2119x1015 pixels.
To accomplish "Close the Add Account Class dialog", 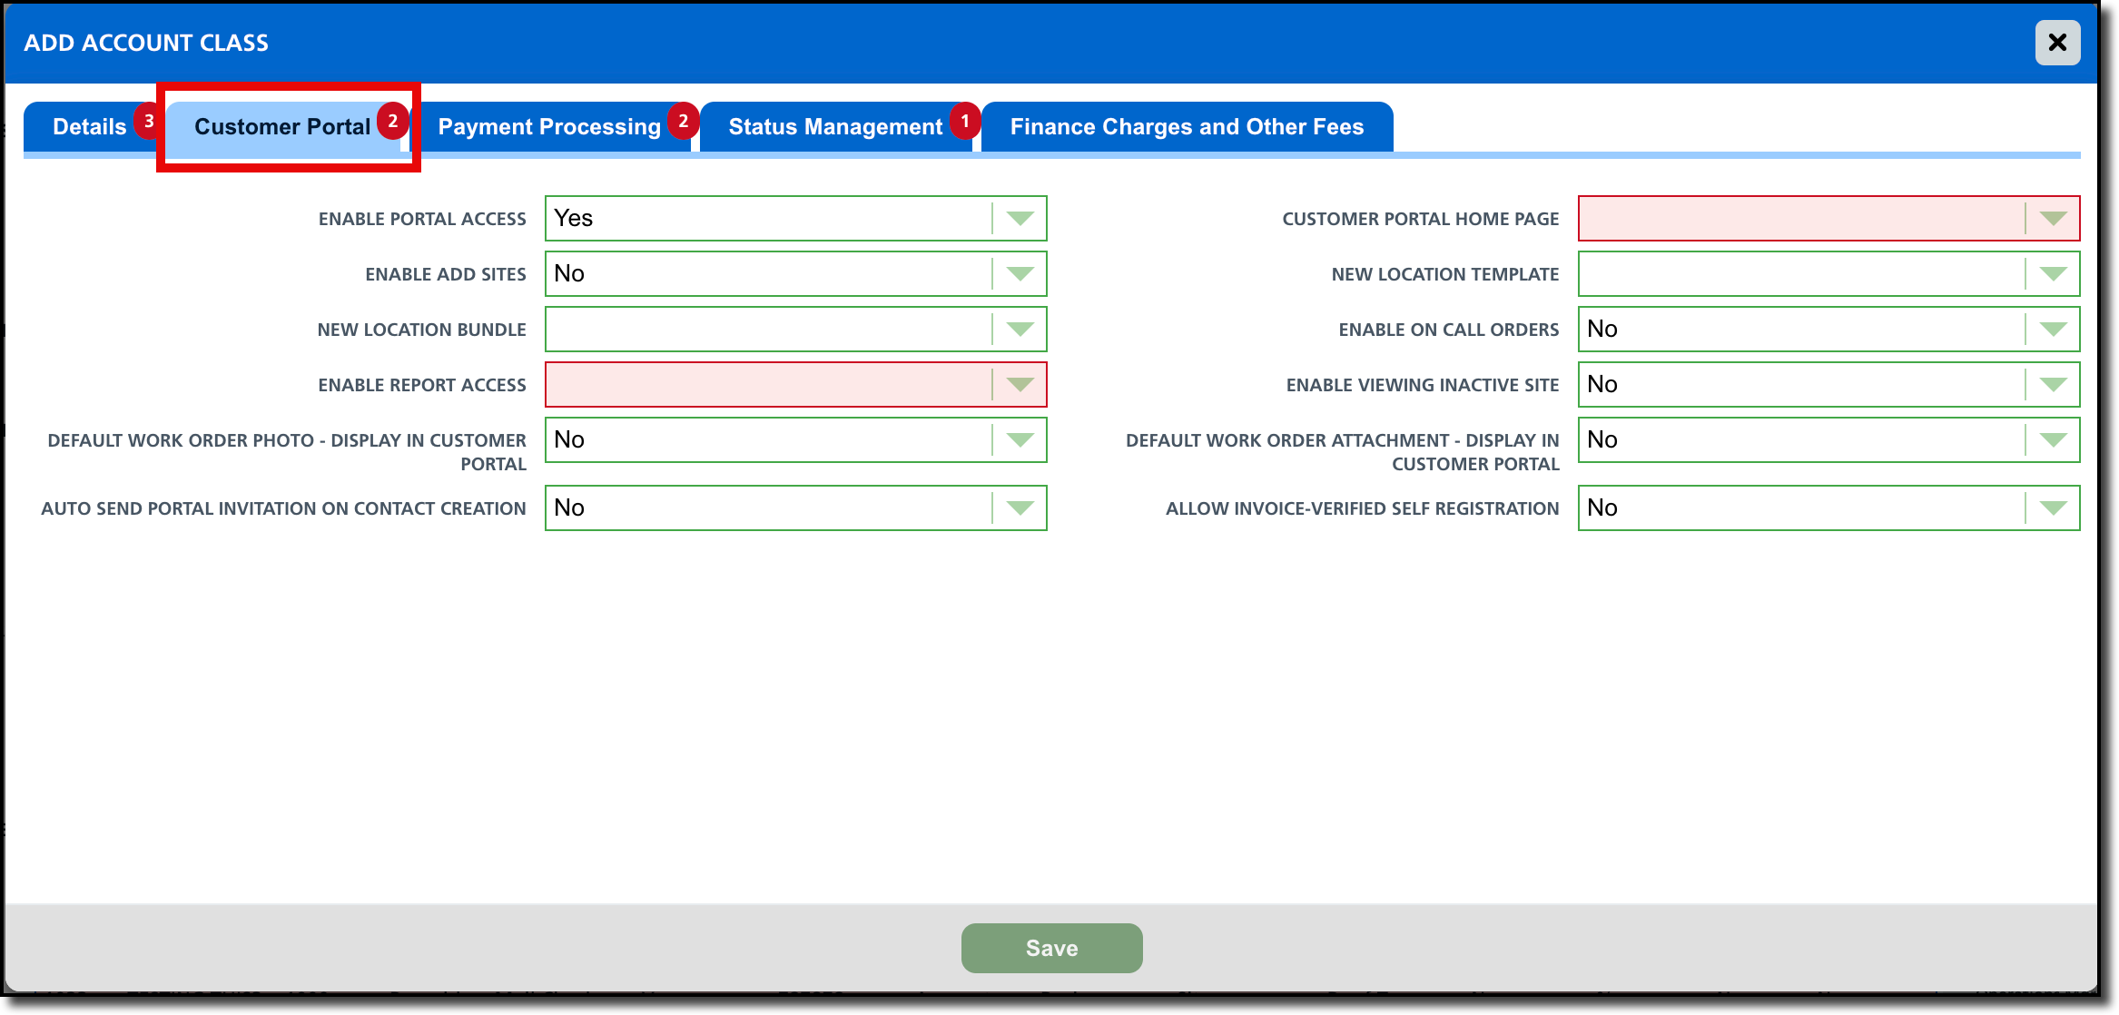I will point(2057,43).
